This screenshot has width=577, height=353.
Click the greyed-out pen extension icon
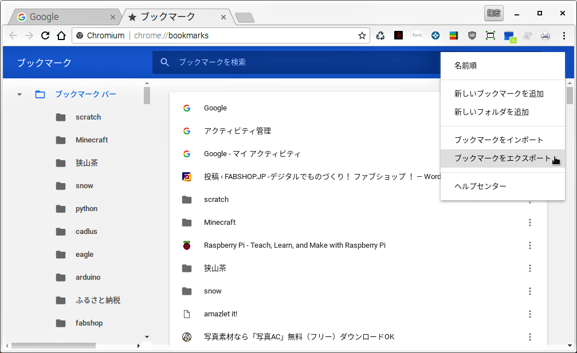tap(527, 35)
